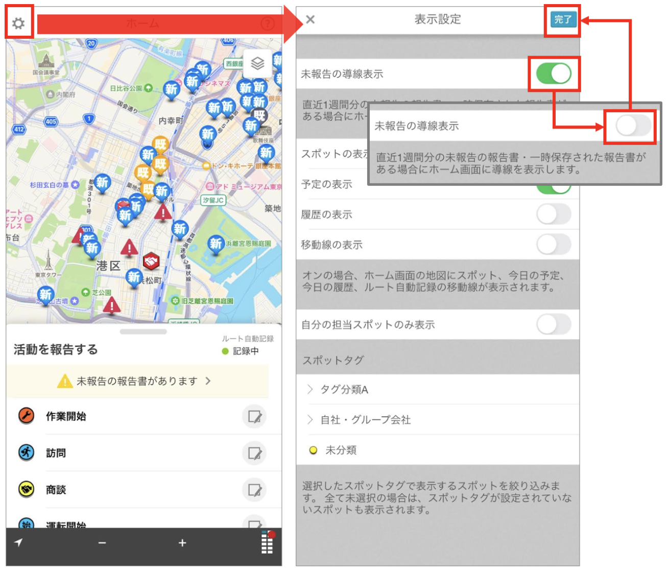Toggle 未報告の導線表示 switch in the callout
Screen dimensions: 668x576
pyautogui.click(x=633, y=126)
